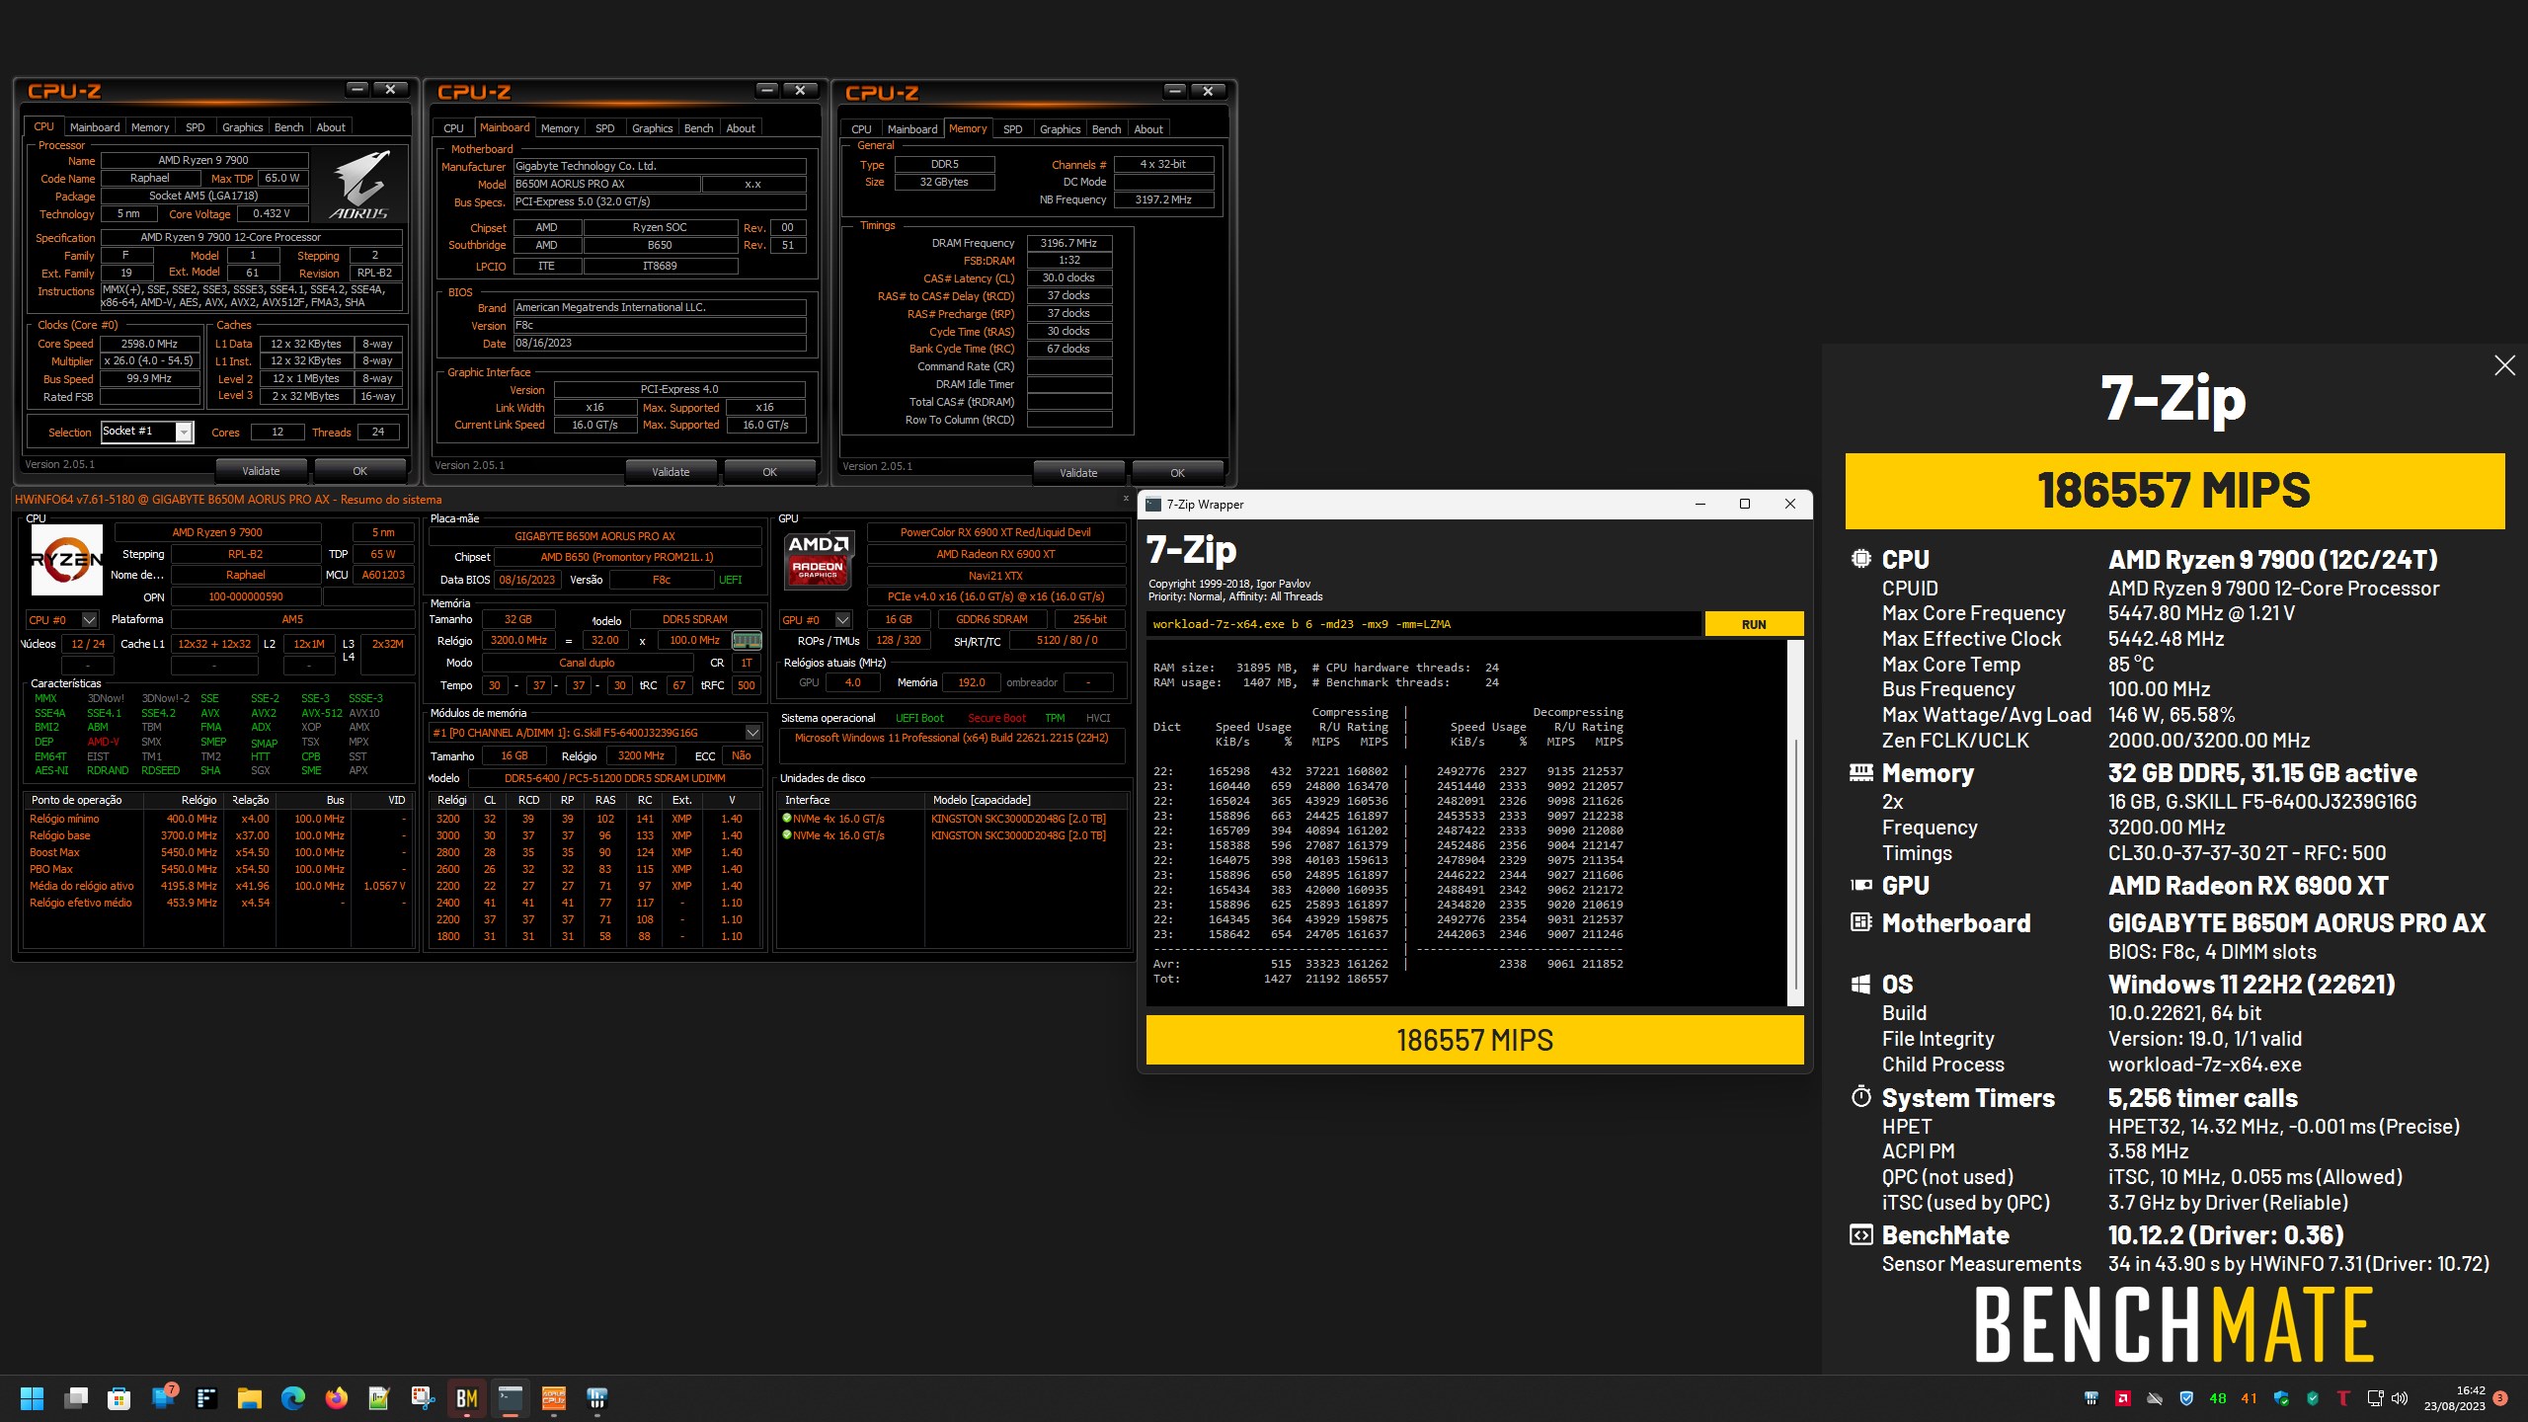Open the notification badge showing 3
The width and height of the screenshot is (2528, 1422).
tap(2500, 1398)
